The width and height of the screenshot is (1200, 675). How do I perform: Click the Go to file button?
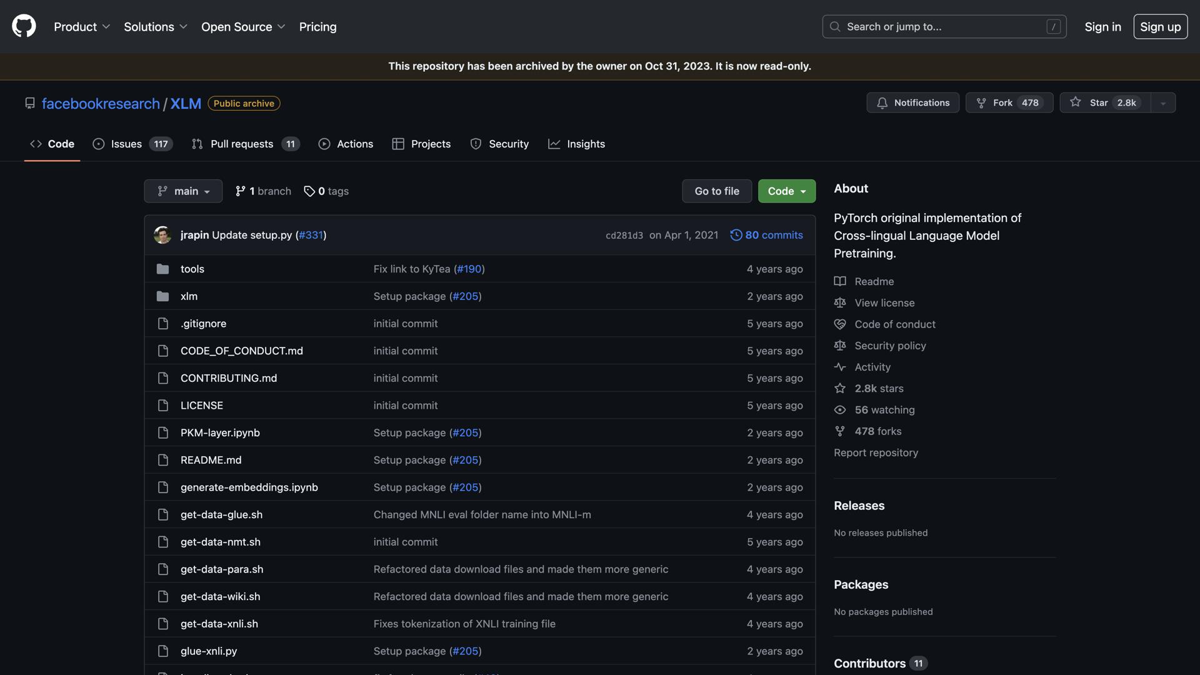coord(716,191)
